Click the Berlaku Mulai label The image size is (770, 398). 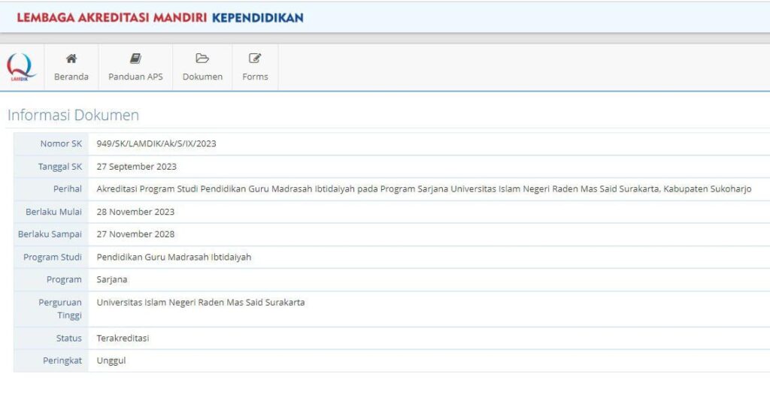click(53, 212)
